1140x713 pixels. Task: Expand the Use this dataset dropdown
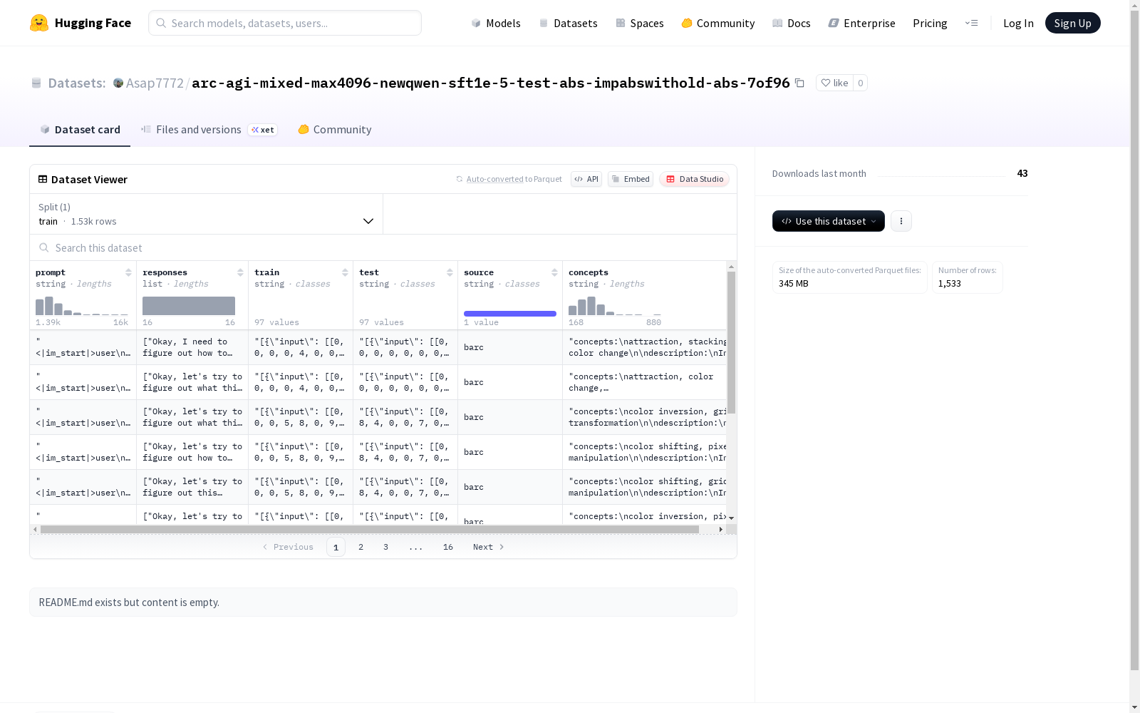(829, 221)
